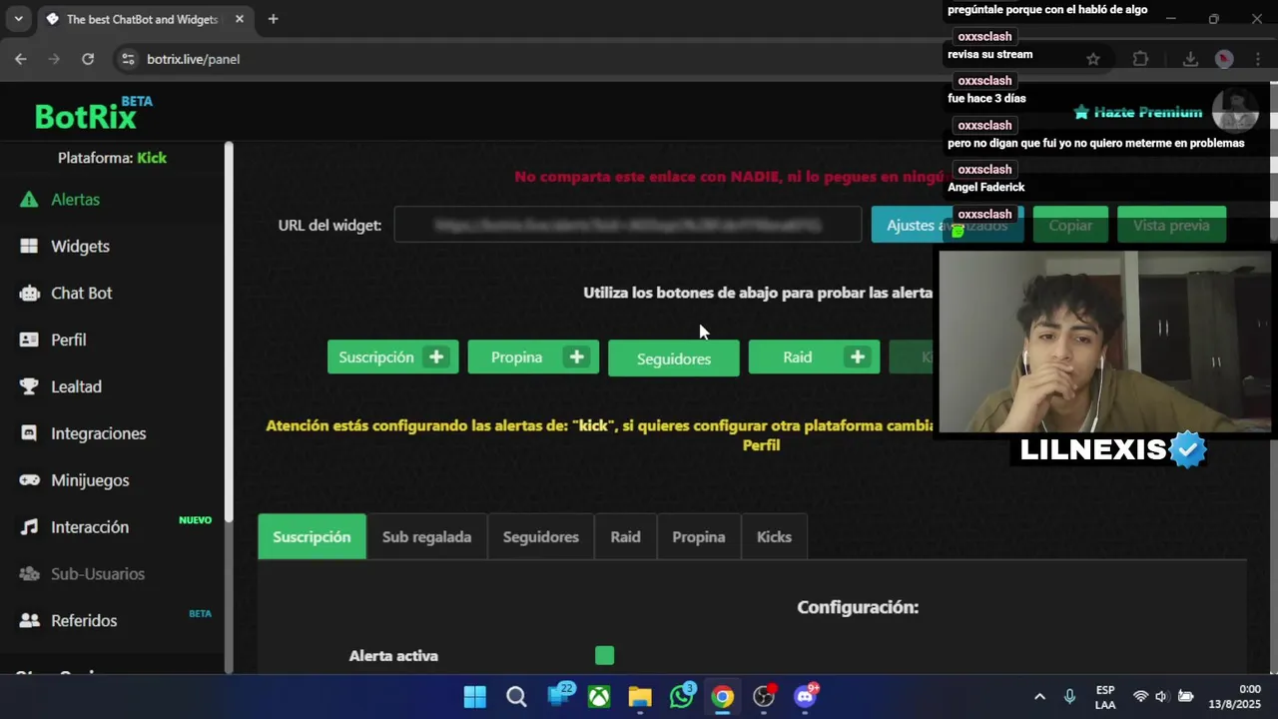Select the Sub regalada tab

[x=426, y=537]
